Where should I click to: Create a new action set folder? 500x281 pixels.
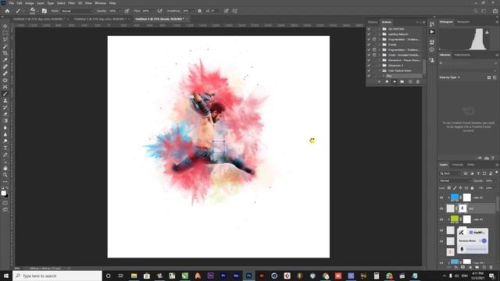pyautogui.click(x=402, y=82)
